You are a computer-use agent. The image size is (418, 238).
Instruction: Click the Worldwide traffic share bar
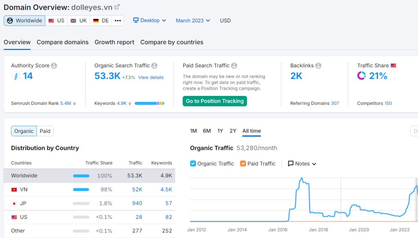[81, 176]
